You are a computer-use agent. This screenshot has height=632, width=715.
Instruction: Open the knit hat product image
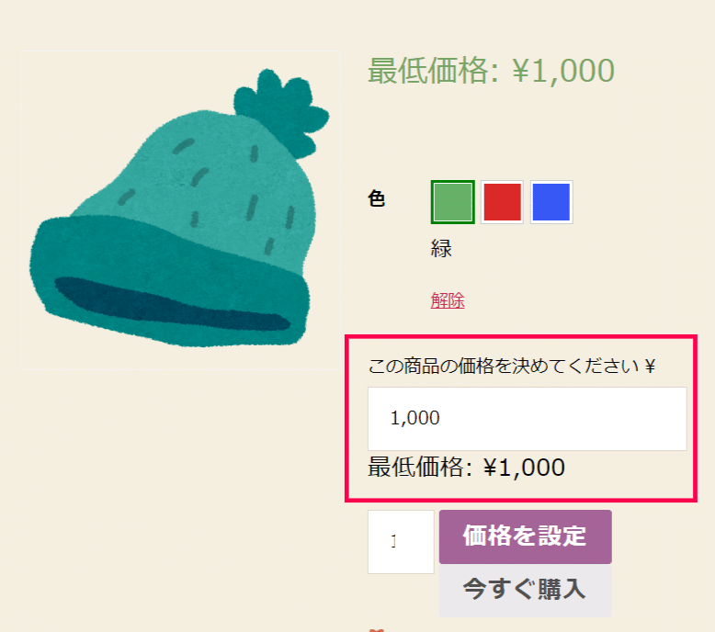point(180,209)
